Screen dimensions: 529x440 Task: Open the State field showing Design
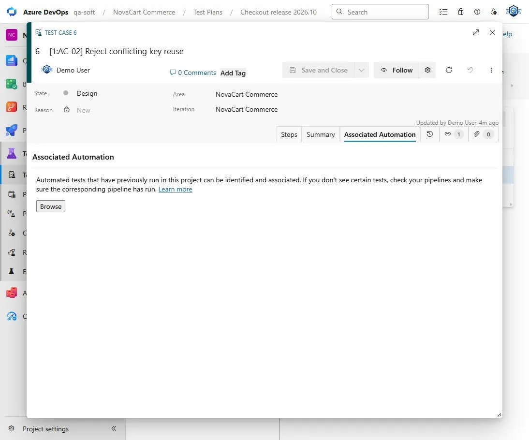[87, 93]
